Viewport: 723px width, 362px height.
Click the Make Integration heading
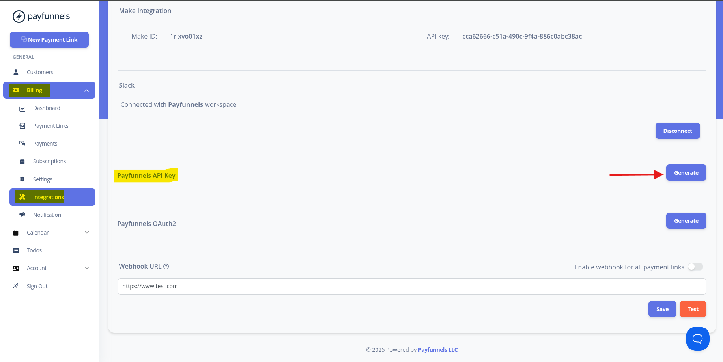[x=145, y=11]
